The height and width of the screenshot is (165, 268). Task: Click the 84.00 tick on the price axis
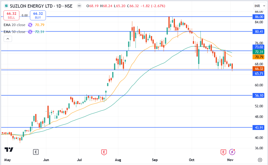point(259,22)
